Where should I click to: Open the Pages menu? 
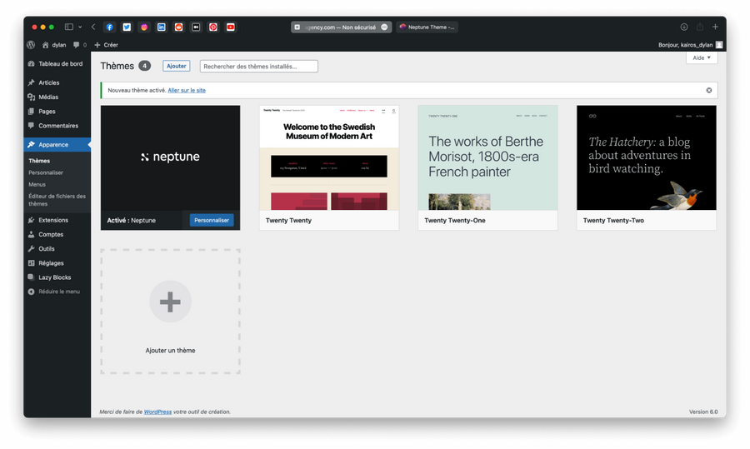pyautogui.click(x=57, y=112)
